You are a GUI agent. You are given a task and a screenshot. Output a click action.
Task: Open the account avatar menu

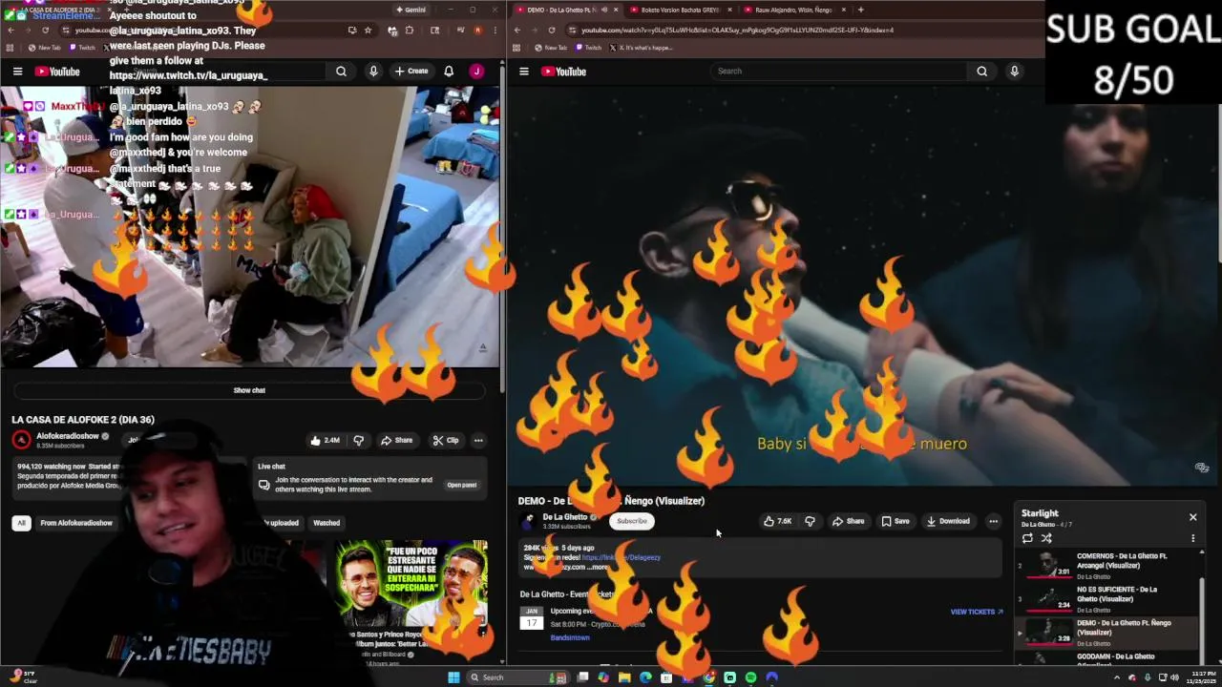[476, 71]
